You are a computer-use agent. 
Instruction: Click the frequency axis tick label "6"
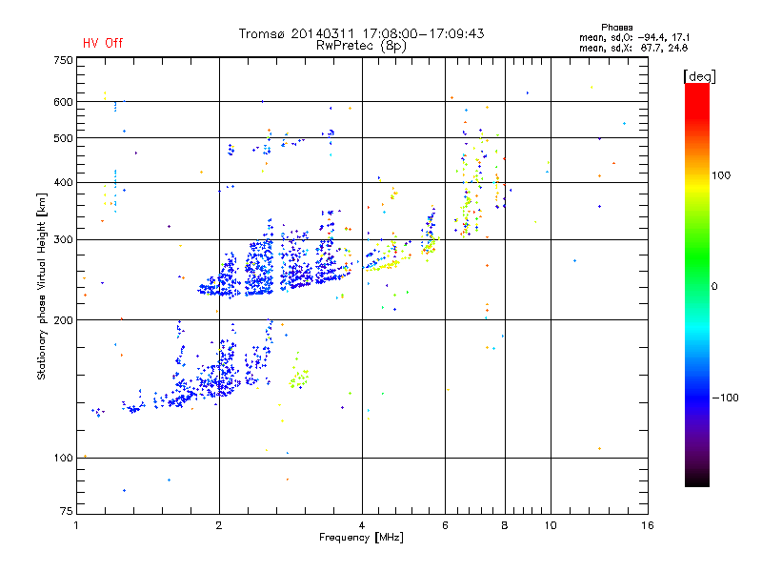point(445,525)
